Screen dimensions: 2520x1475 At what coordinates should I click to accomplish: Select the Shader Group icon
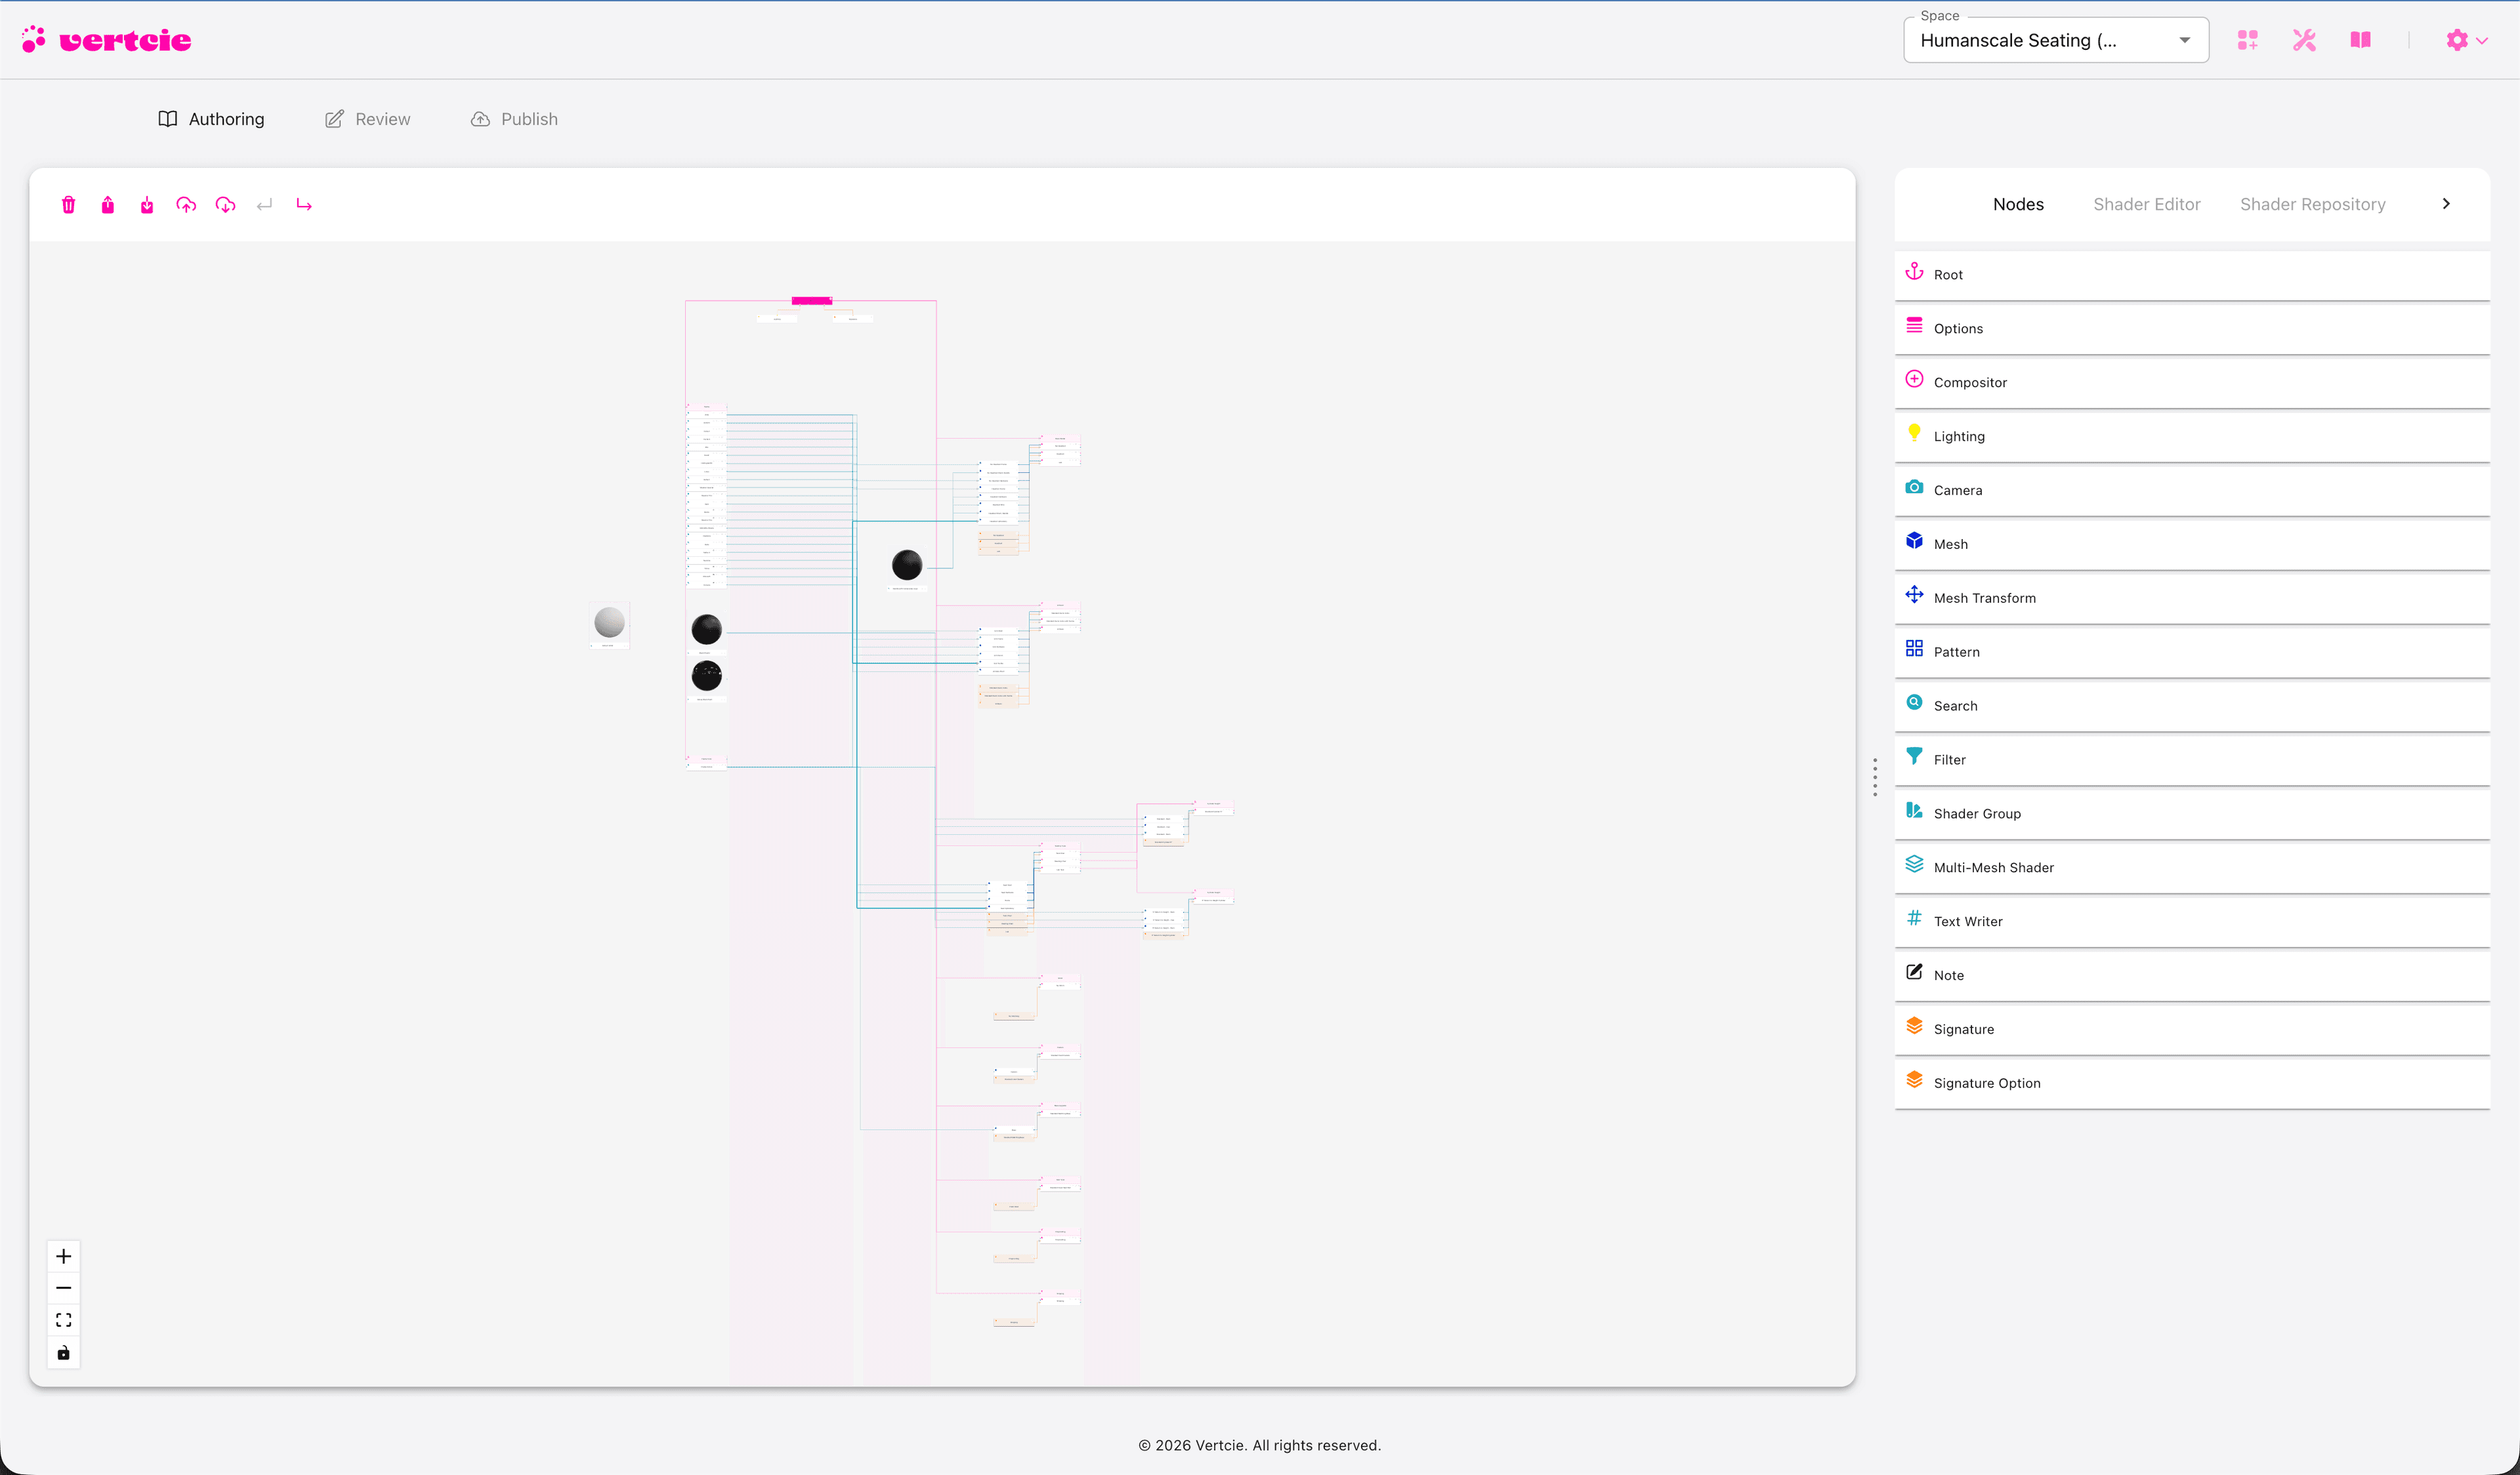tap(1914, 811)
